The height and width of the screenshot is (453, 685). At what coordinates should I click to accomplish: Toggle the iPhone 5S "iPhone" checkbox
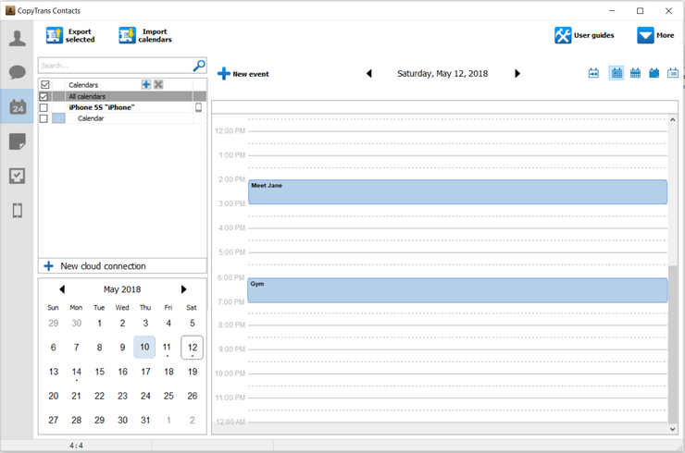click(44, 107)
